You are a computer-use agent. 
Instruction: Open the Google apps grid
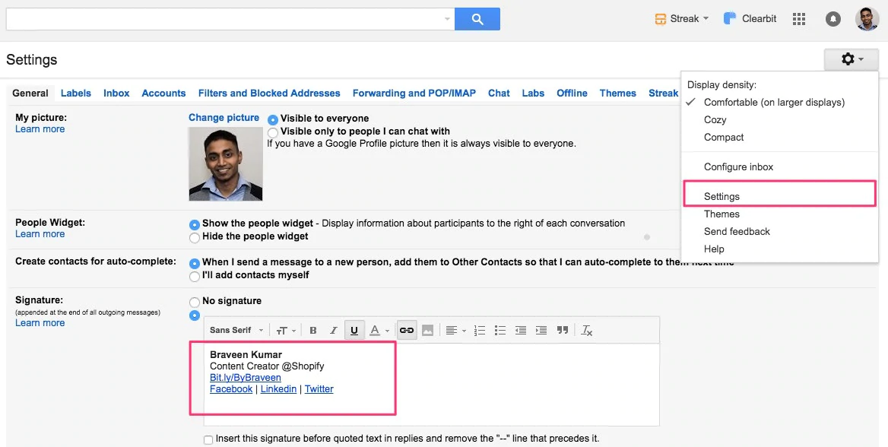coord(798,19)
